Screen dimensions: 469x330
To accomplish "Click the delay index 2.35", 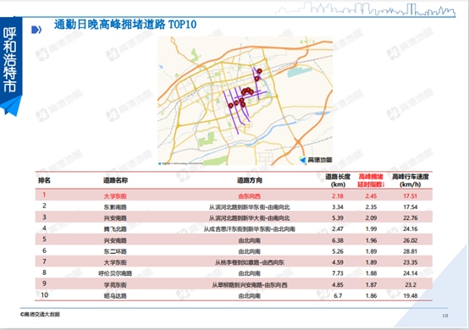I will click(x=371, y=207).
